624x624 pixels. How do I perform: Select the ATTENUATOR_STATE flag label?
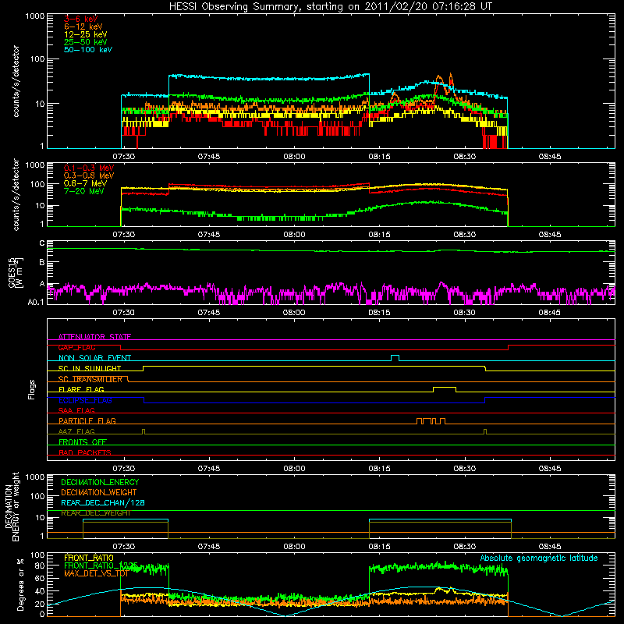94,337
